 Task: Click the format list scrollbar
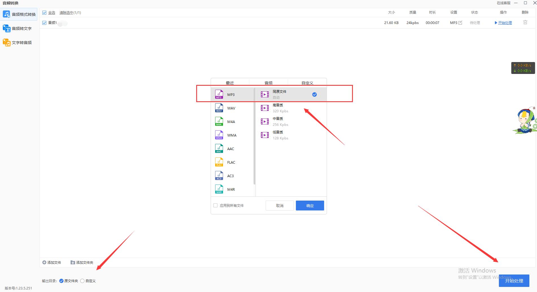click(x=255, y=136)
